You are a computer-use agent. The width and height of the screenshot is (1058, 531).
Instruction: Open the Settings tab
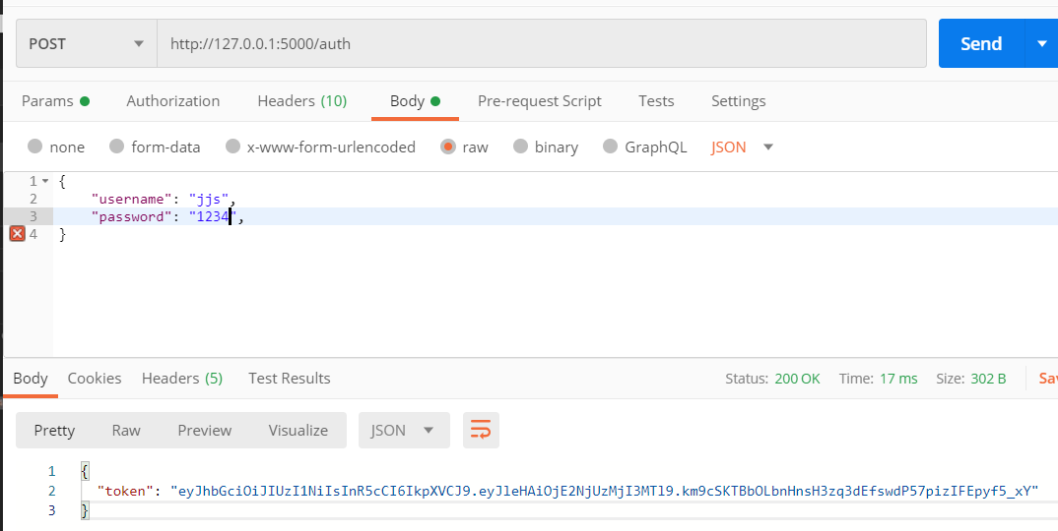(x=738, y=101)
